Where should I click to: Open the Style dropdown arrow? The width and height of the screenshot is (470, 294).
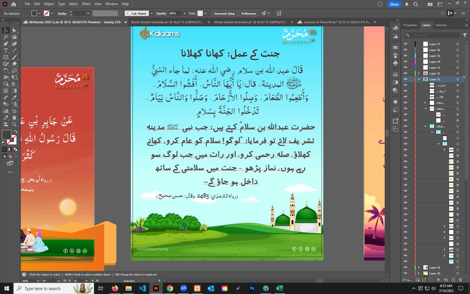click(206, 13)
